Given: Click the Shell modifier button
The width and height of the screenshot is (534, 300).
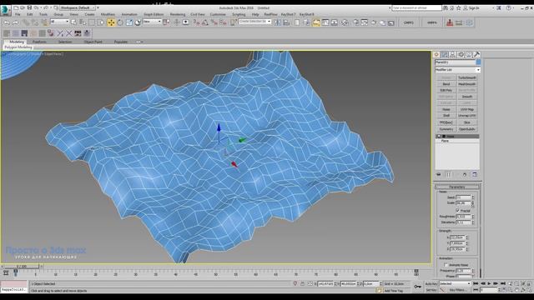Looking at the screenshot, I should tap(446, 116).
